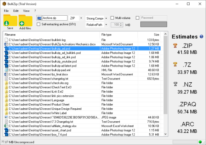Click the blue help icon next to Estimates
The image size is (206, 145).
pos(201,36)
